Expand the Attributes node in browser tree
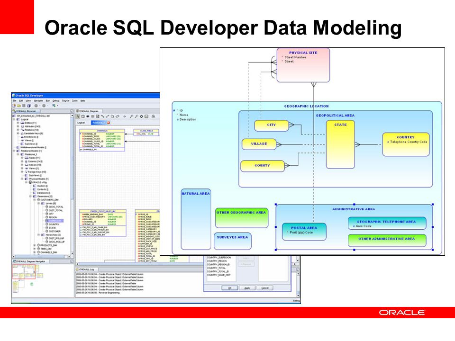Viewport: 455px width, 341px height. (18, 126)
